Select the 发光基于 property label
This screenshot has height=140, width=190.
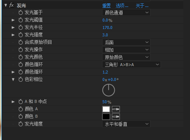pos(34,12)
